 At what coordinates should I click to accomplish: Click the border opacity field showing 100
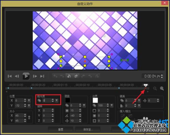(x=102, y=105)
